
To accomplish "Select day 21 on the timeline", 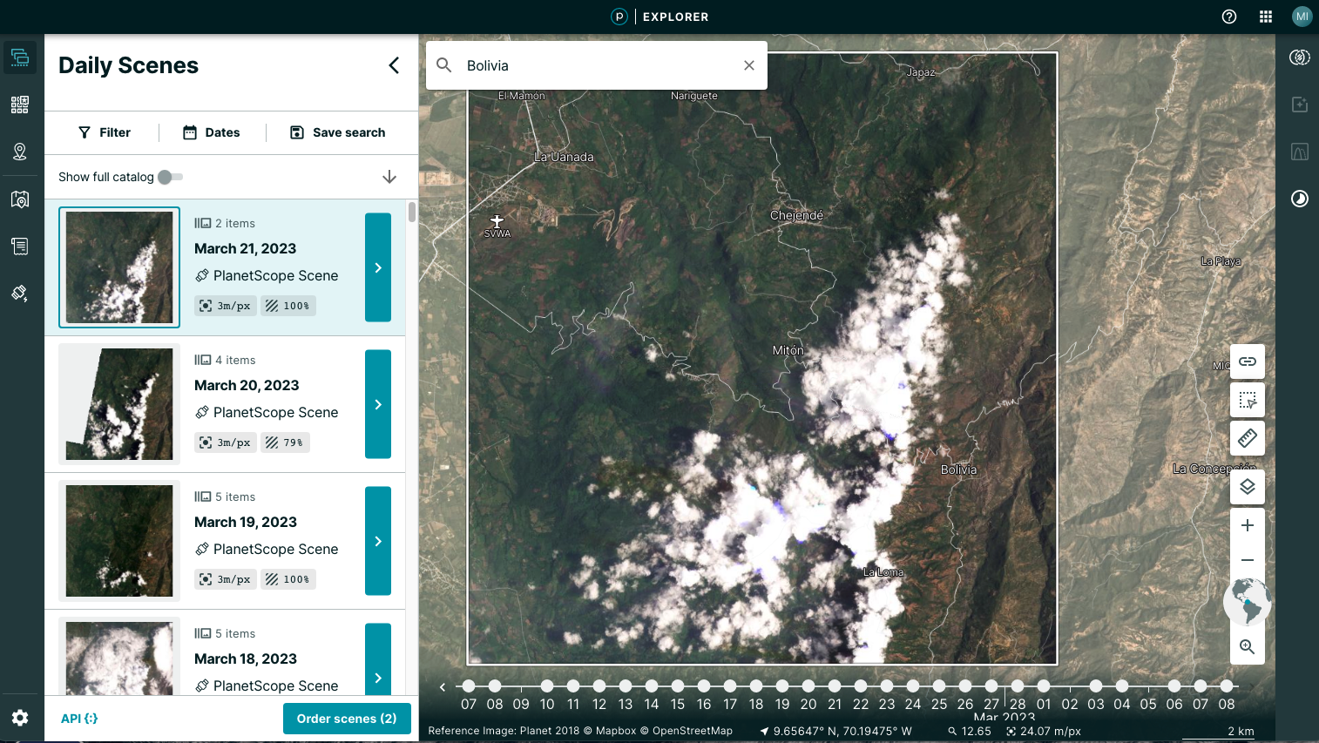I will pos(835,686).
